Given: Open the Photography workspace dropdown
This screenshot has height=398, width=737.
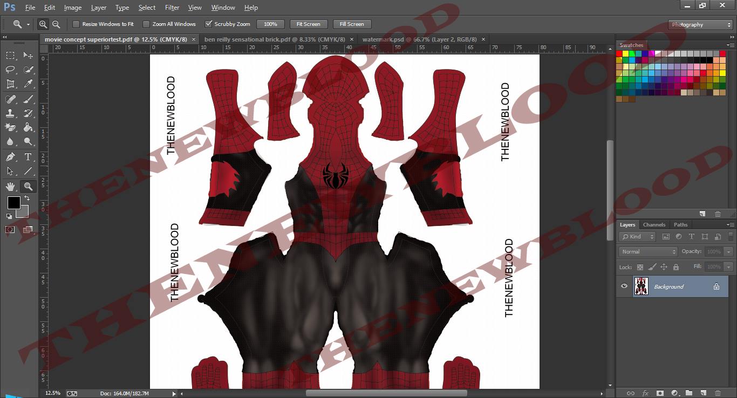Looking at the screenshot, I should coord(700,25).
